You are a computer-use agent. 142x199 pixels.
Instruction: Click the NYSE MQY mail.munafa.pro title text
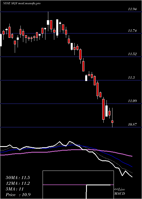click(x=22, y=3)
